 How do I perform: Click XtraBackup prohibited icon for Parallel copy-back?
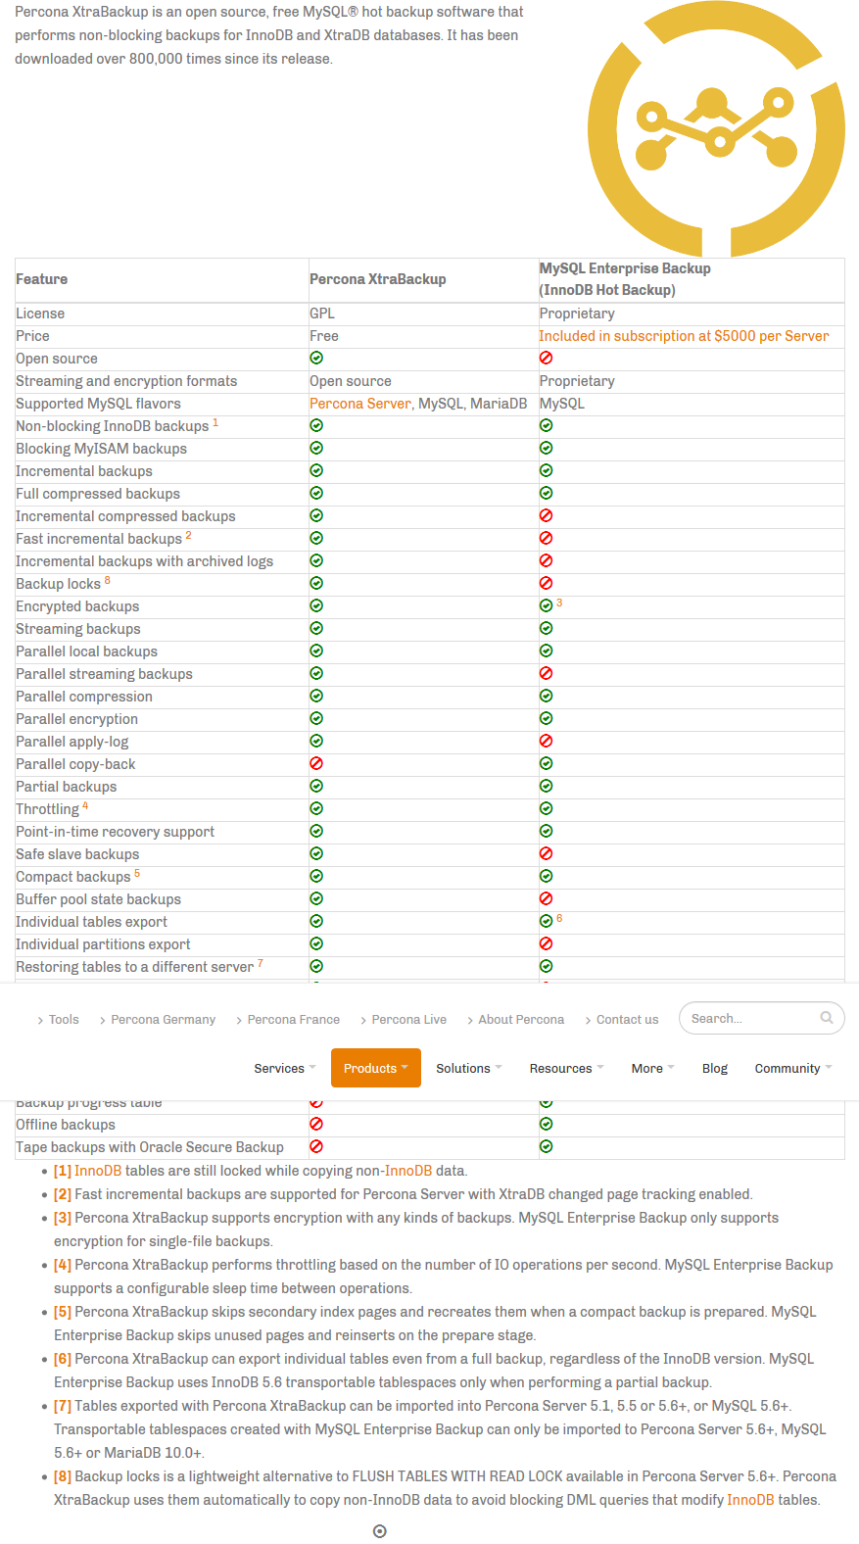point(316,763)
